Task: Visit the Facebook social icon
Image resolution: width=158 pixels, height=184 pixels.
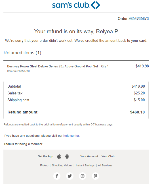Action: tap(57, 176)
